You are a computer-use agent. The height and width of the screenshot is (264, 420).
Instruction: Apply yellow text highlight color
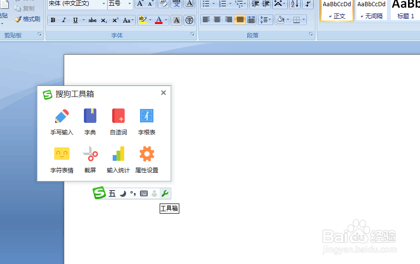tap(143, 20)
